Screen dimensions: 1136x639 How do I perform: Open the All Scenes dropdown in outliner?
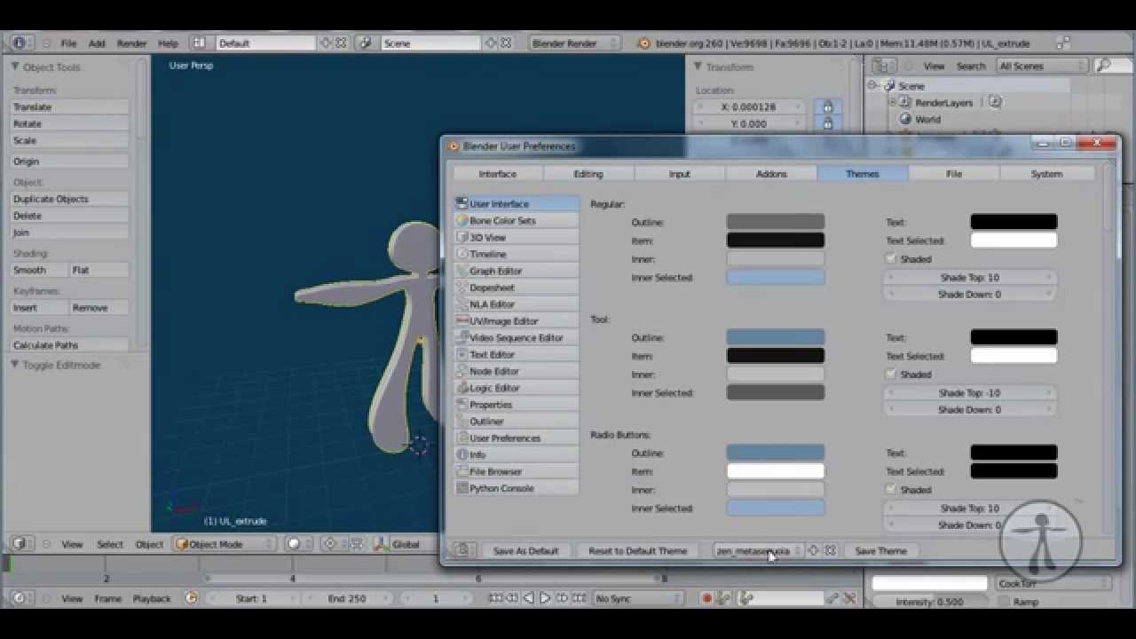[x=1041, y=66]
